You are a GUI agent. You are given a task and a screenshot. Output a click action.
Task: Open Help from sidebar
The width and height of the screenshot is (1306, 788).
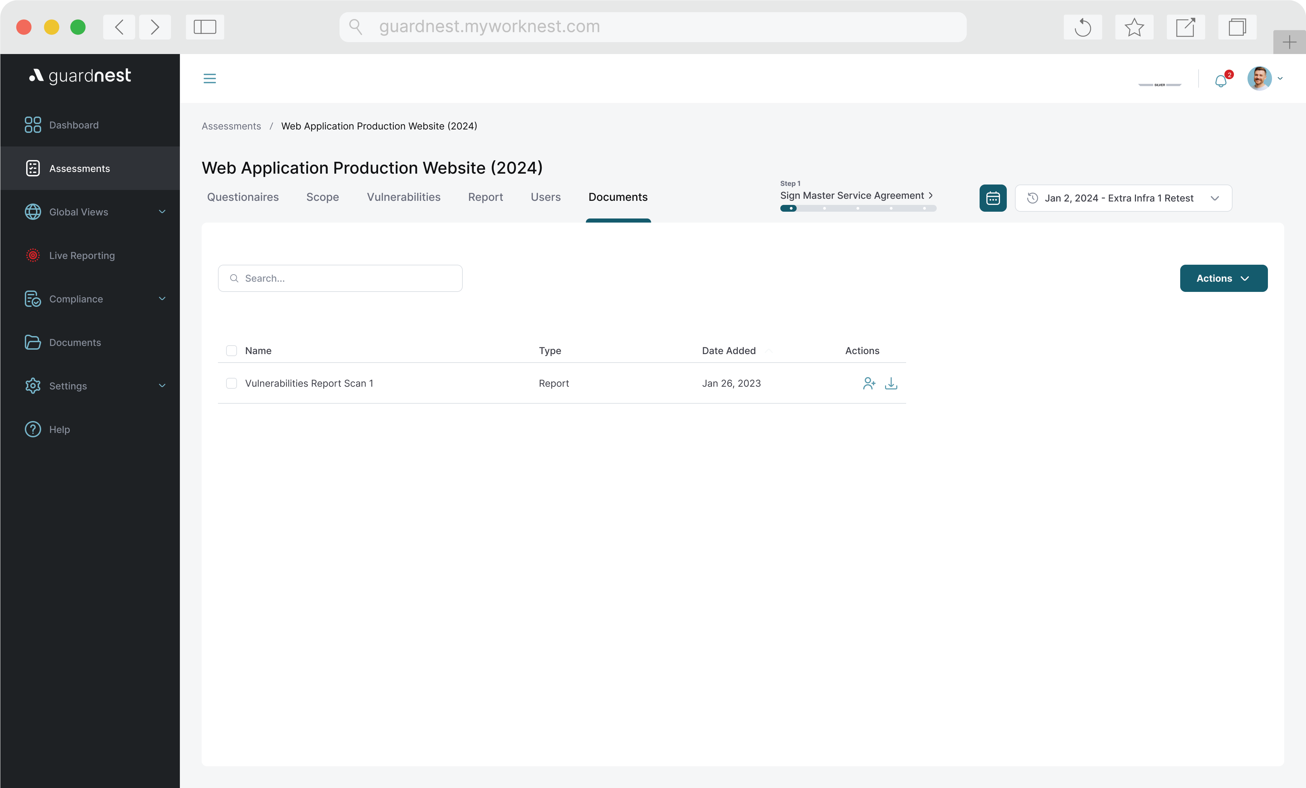pos(60,430)
